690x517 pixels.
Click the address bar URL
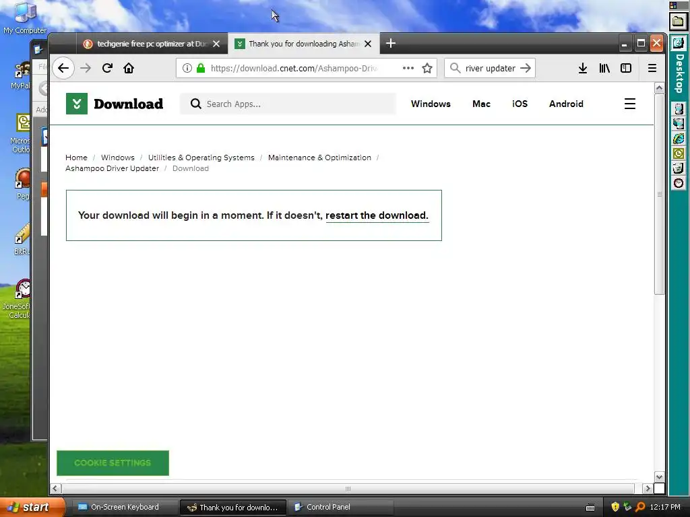[x=294, y=68]
